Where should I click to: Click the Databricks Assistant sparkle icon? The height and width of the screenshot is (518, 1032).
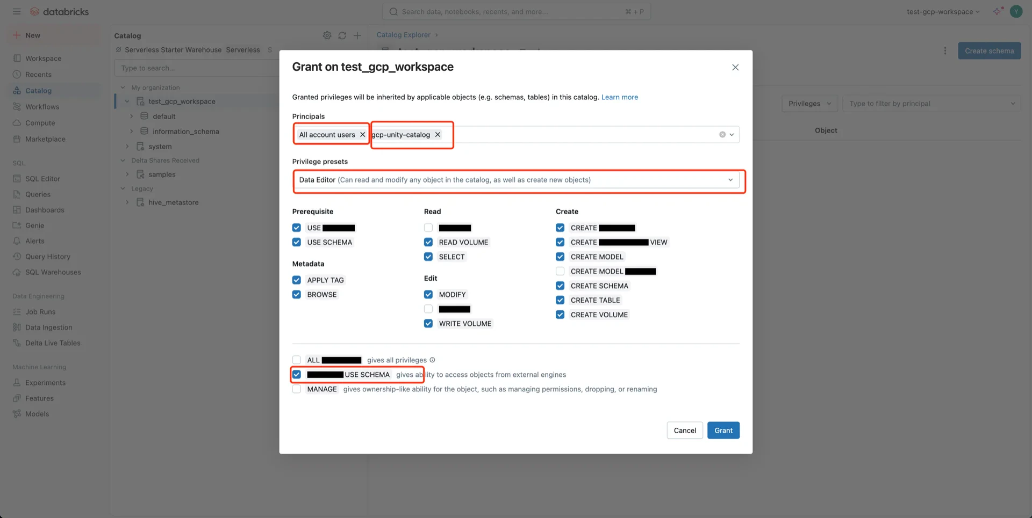pyautogui.click(x=998, y=11)
